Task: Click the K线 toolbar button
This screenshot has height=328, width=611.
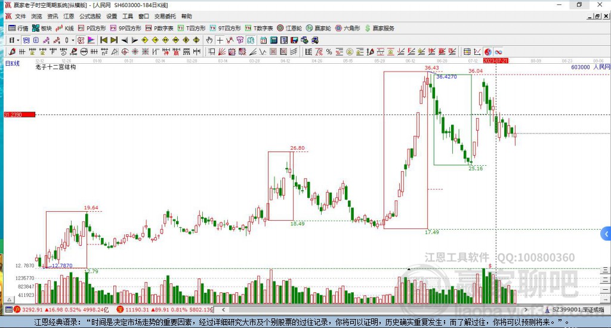Action: pyautogui.click(x=64, y=28)
